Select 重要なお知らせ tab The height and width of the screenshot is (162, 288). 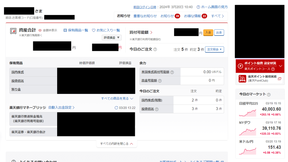point(145,16)
